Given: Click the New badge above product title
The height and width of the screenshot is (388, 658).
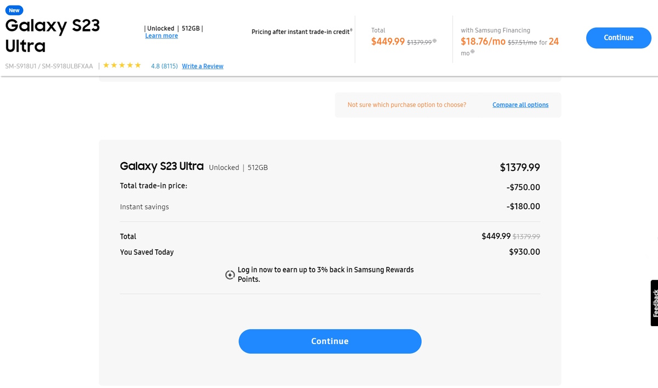Looking at the screenshot, I should tap(14, 10).
